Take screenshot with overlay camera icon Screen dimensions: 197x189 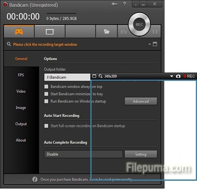click(178, 76)
